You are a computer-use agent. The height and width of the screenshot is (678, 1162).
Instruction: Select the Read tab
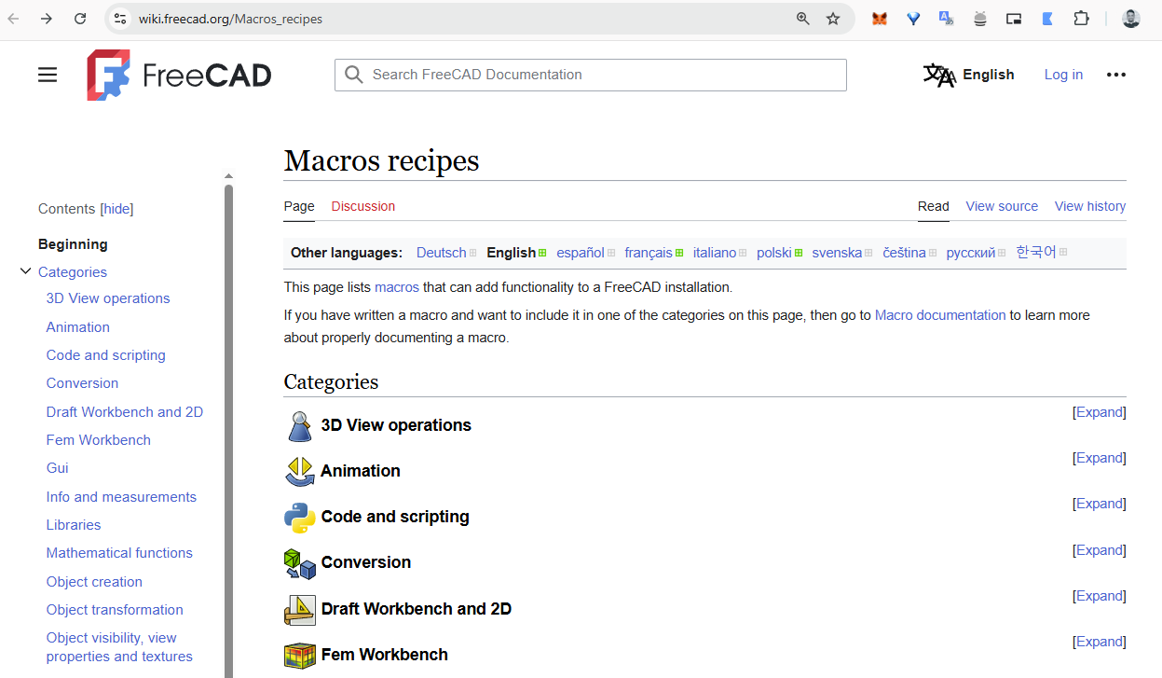pyautogui.click(x=934, y=206)
